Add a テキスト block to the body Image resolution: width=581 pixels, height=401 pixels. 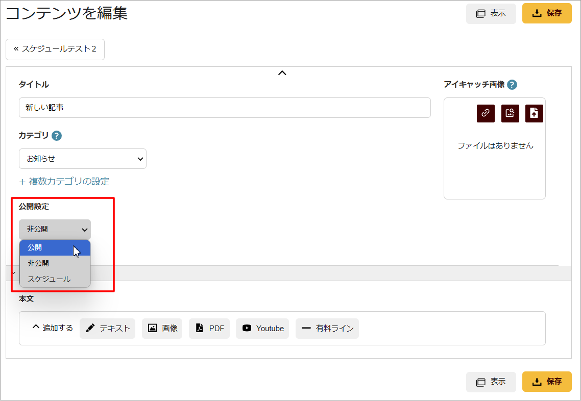pyautogui.click(x=108, y=329)
